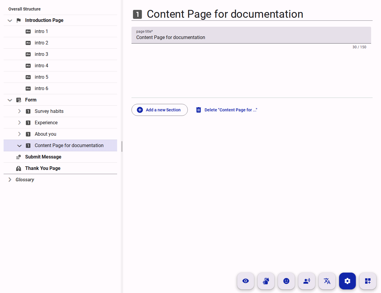Open the voice-over speaker button

pos(307,281)
